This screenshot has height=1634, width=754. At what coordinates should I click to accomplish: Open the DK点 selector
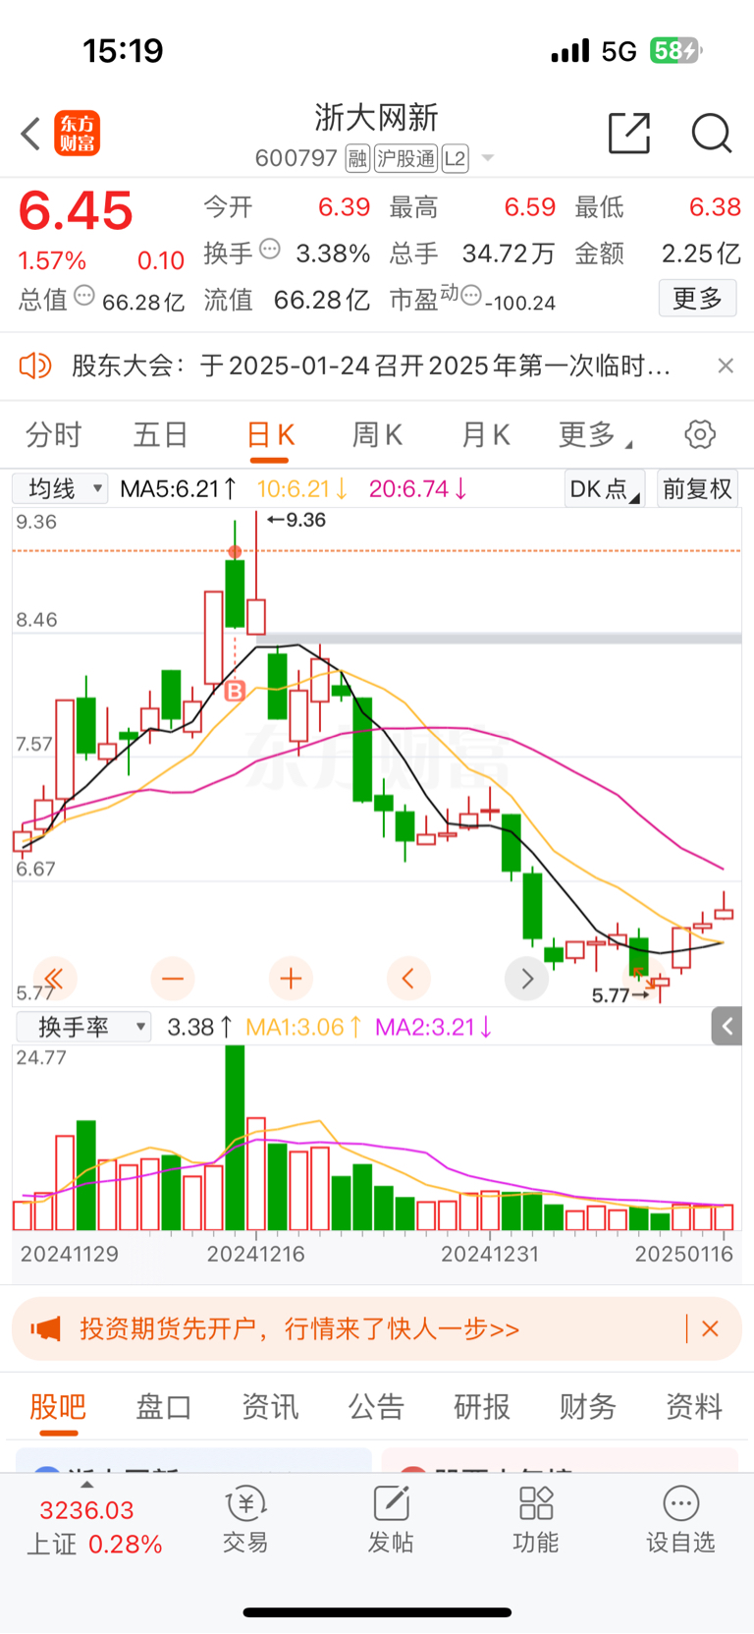point(604,488)
